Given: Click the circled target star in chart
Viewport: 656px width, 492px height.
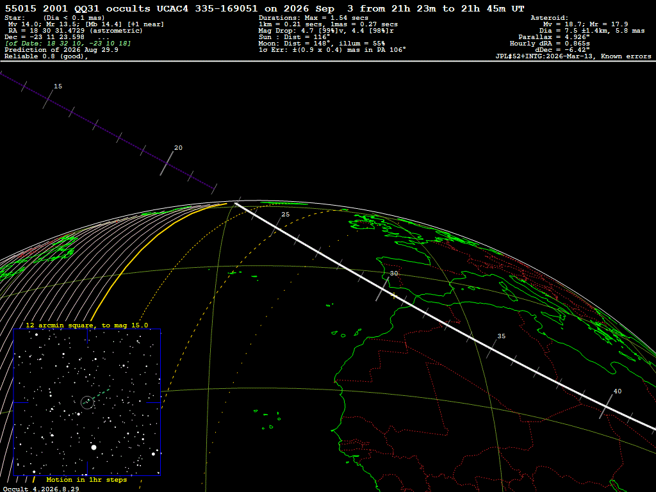Looking at the screenshot, I should pos(87,402).
